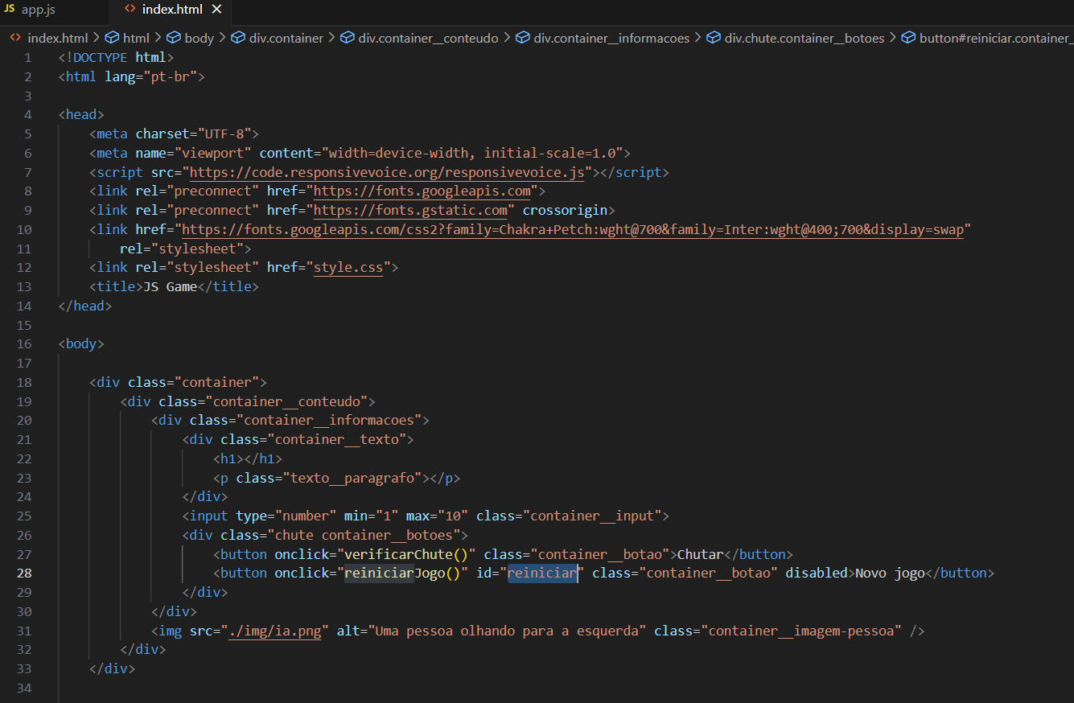Click the HTML icon in breadcrumb bar
The width and height of the screenshot is (1074, 703).
pyautogui.click(x=15, y=38)
